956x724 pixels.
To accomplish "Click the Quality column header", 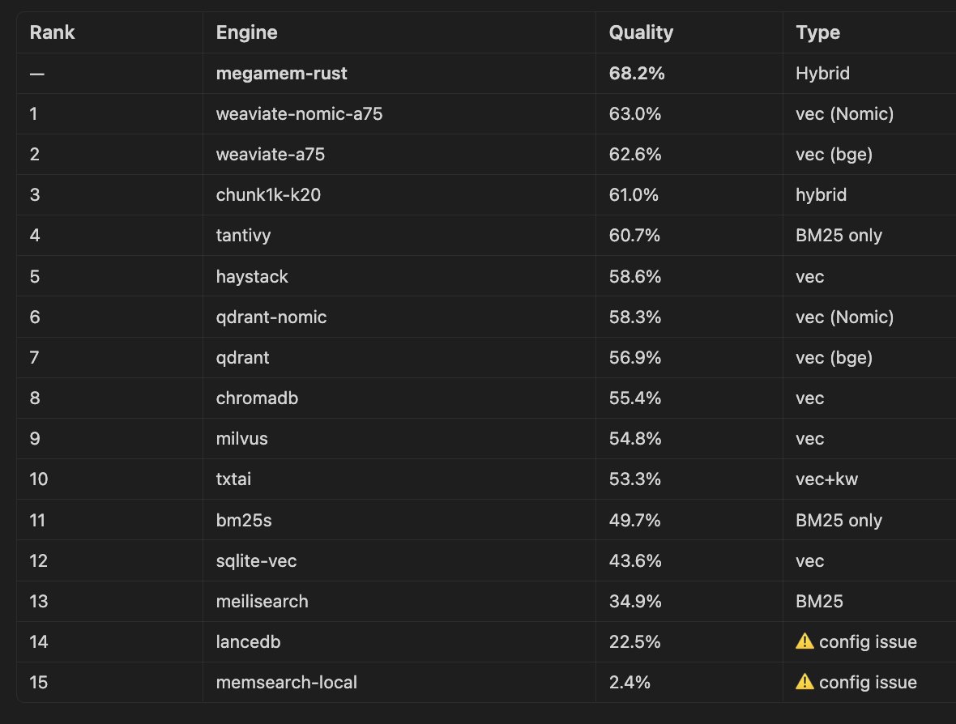I will tap(641, 32).
